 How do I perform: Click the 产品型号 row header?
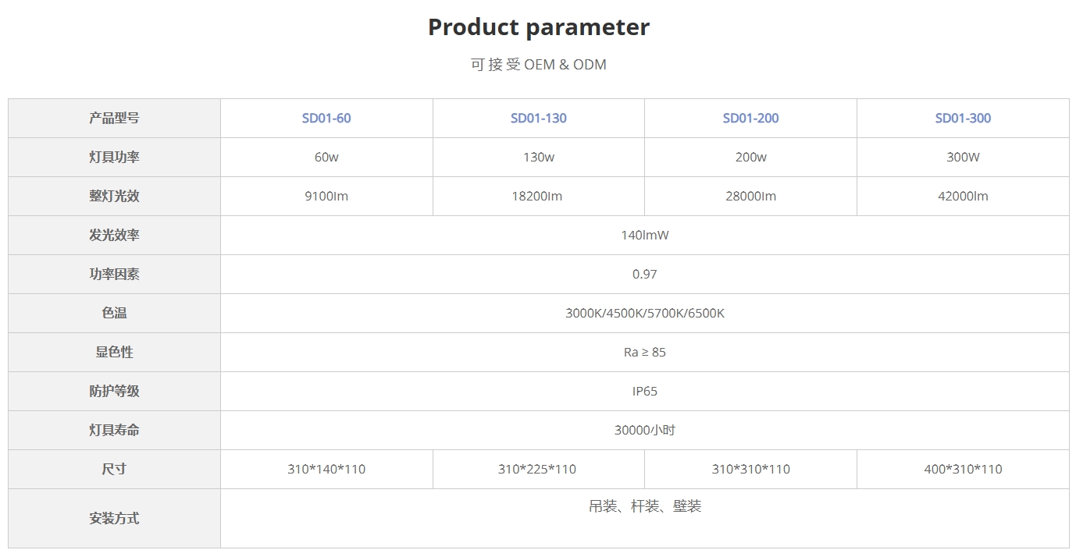pos(114,119)
